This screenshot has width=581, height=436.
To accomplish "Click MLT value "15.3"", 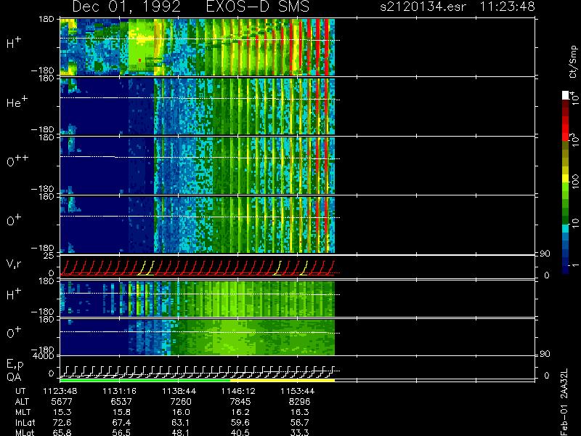I will 62,412.
